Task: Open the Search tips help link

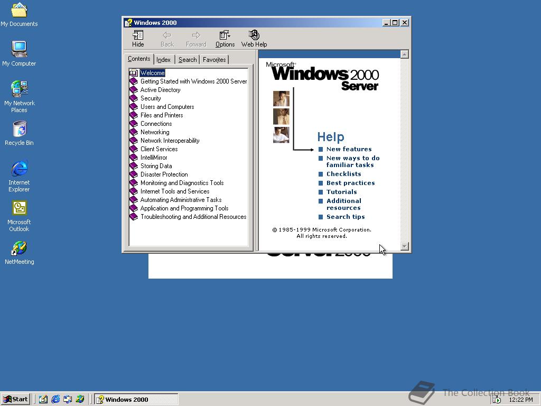Action: coord(346,217)
